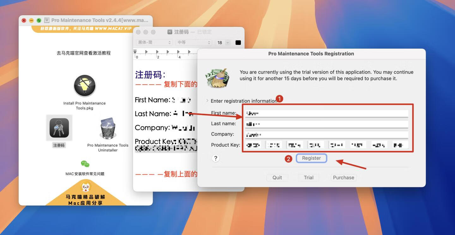Open help with the question mark button
Screen dimensions: 455x235
click(x=215, y=158)
